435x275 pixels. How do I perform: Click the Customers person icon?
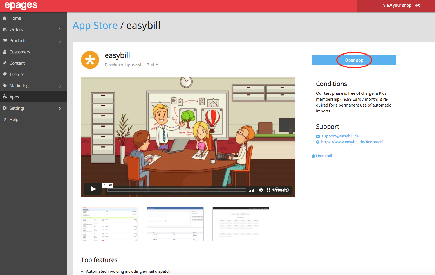pos(5,52)
